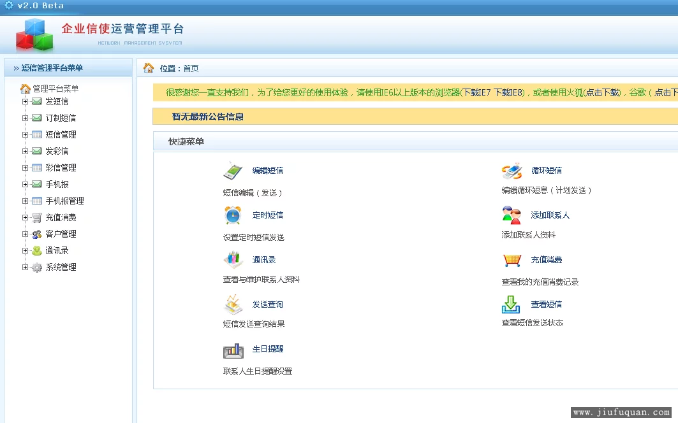Click the 下载IE8 link
The width and height of the screenshot is (678, 423).
click(508, 92)
